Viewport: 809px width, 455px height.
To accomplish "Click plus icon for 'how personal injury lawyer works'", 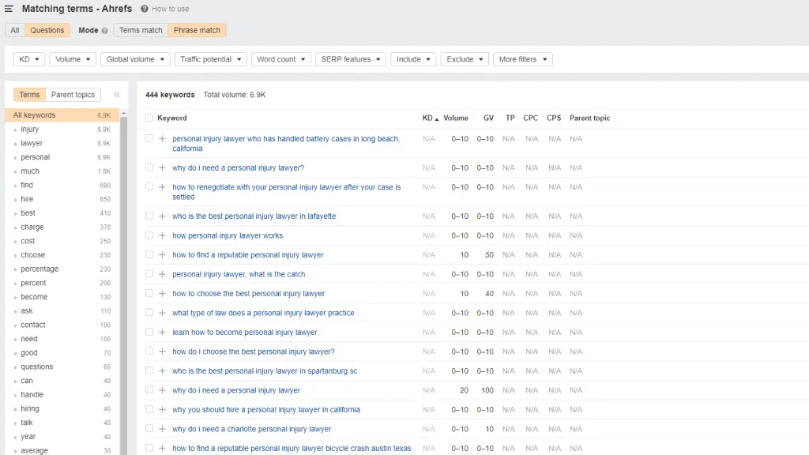I will tap(162, 235).
